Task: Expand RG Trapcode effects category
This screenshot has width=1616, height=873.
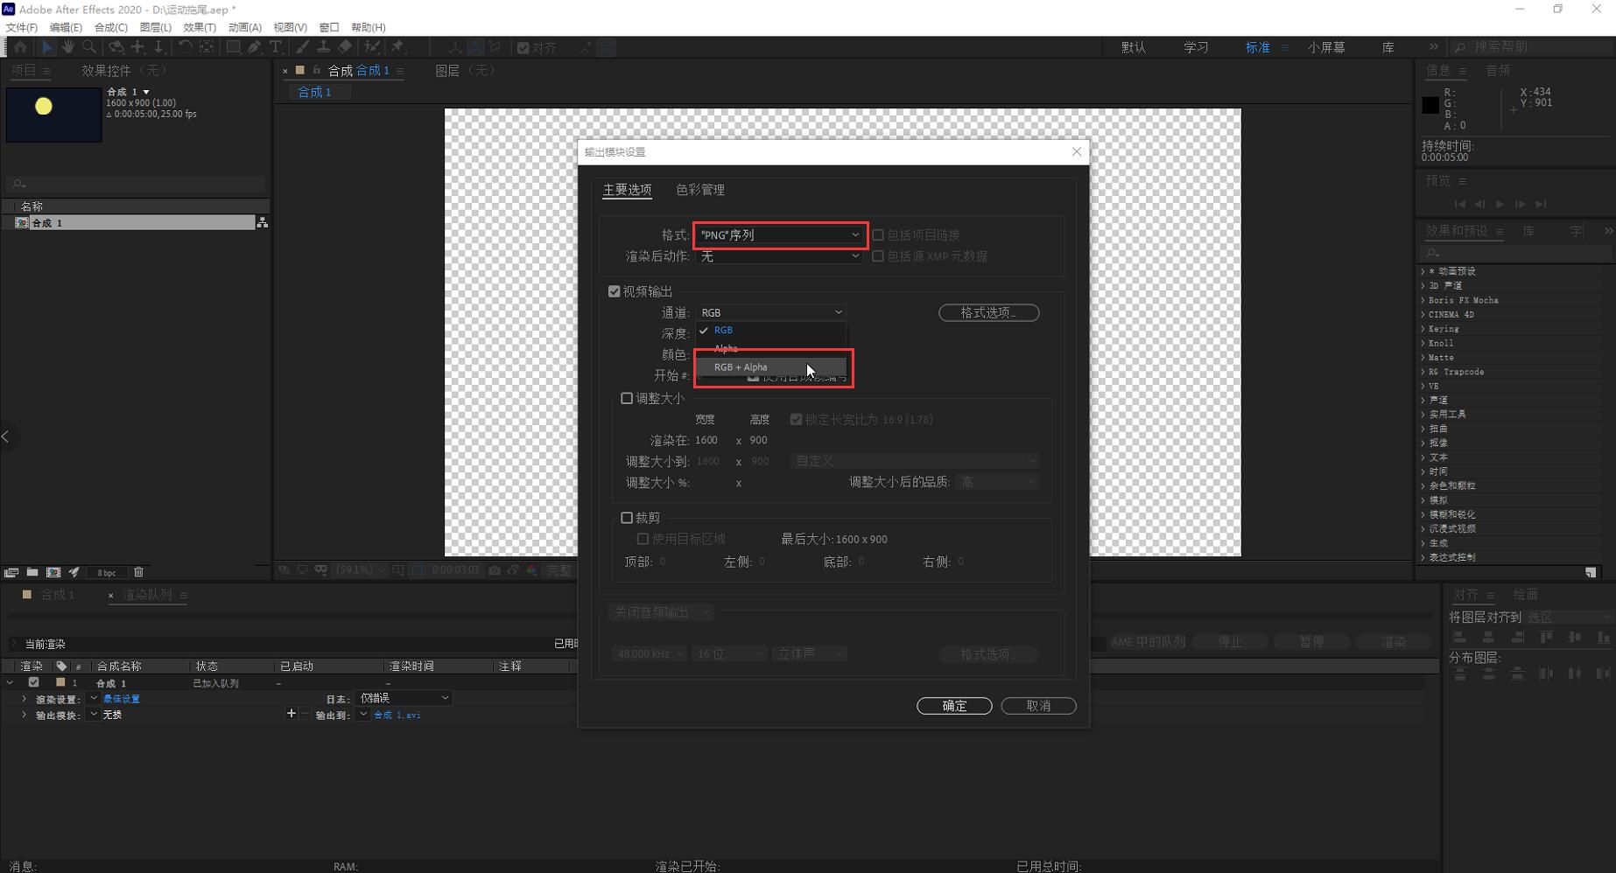Action: click(1423, 372)
